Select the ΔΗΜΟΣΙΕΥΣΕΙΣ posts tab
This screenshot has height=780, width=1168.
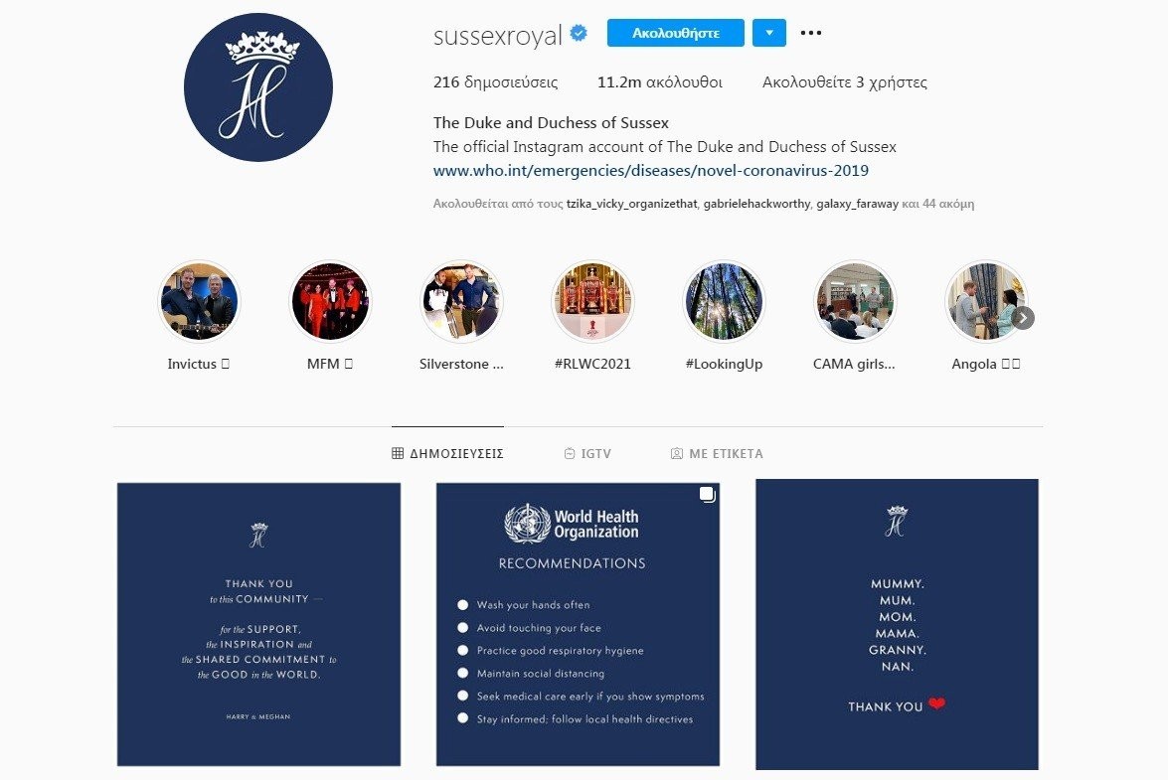coord(447,453)
